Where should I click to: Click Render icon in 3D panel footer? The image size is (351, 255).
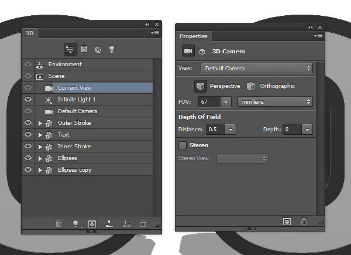pos(92,224)
